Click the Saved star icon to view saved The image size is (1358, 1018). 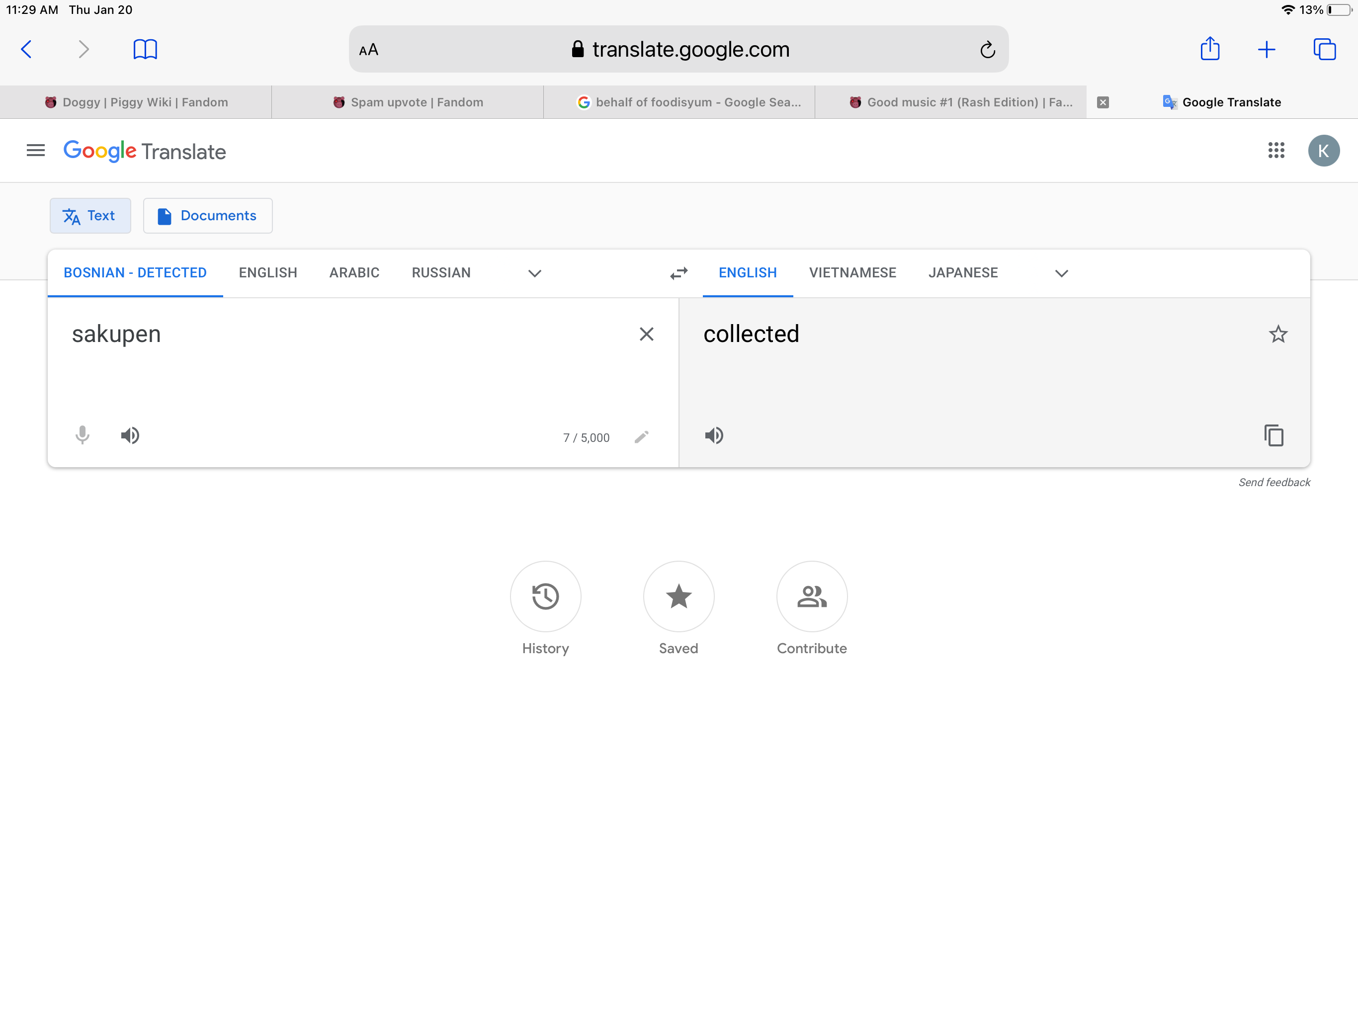click(x=679, y=594)
